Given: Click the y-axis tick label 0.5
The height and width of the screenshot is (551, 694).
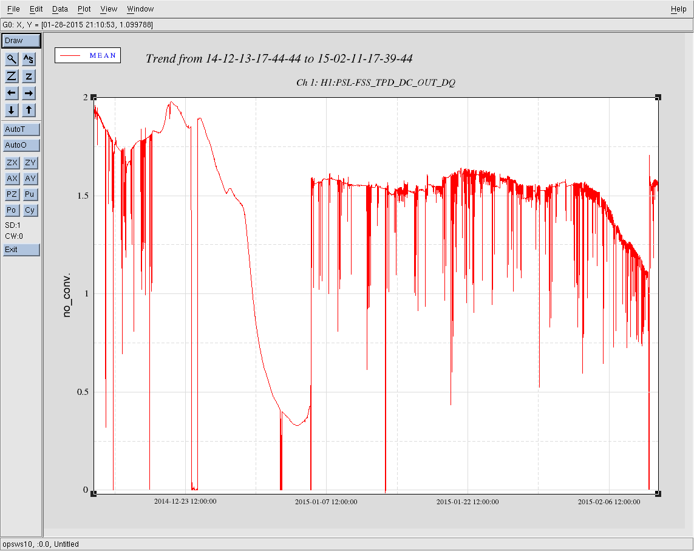Looking at the screenshot, I should 83,392.
